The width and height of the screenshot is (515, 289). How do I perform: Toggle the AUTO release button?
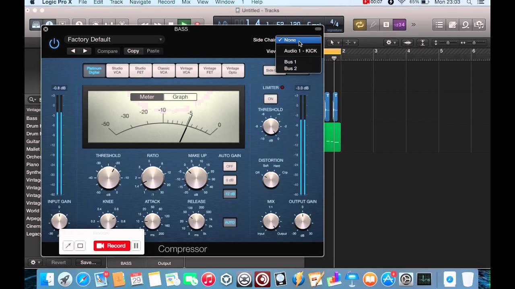click(230, 222)
